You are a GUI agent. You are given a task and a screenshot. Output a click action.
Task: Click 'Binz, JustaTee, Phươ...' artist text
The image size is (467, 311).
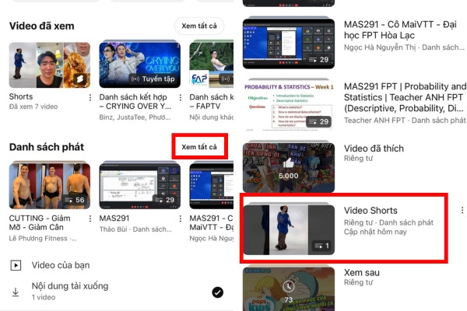pyautogui.click(x=135, y=117)
